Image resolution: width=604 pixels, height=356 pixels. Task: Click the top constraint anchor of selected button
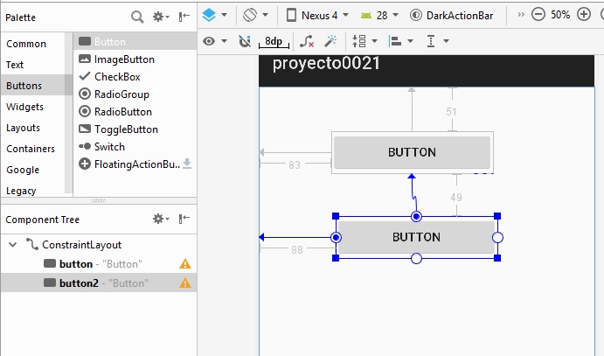[416, 216]
